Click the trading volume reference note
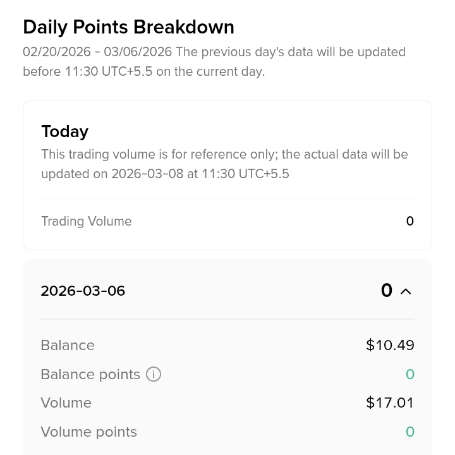 224,164
